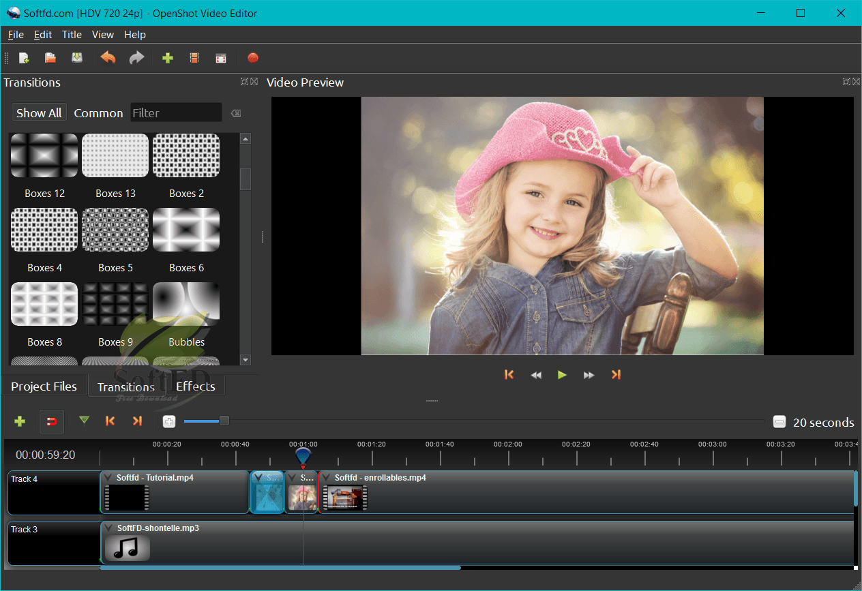The image size is (862, 591).
Task: Open the SoftFD-shontelle.mp3 clip menu arrow
Action: tap(108, 528)
